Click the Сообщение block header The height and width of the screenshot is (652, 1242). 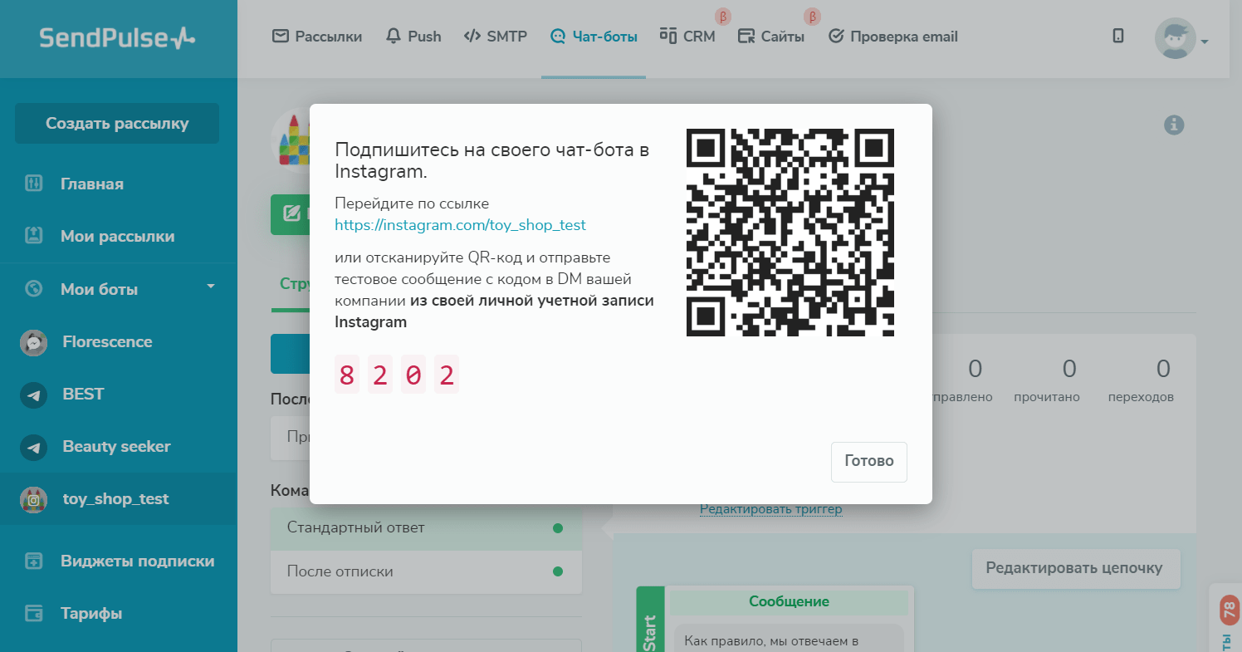pos(789,601)
